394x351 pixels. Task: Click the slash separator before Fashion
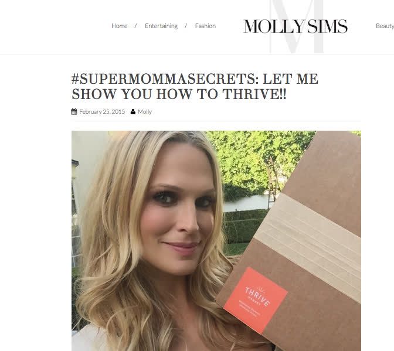point(186,26)
